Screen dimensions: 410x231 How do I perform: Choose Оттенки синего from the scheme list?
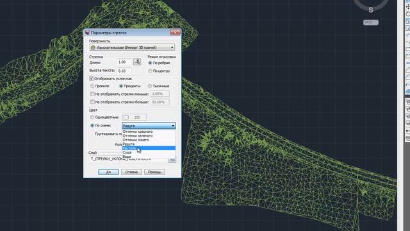(149, 140)
